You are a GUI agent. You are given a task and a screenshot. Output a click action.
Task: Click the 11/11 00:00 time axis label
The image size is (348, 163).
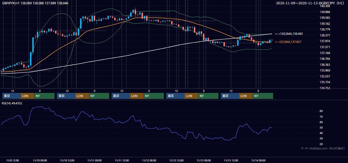click(x=94, y=160)
